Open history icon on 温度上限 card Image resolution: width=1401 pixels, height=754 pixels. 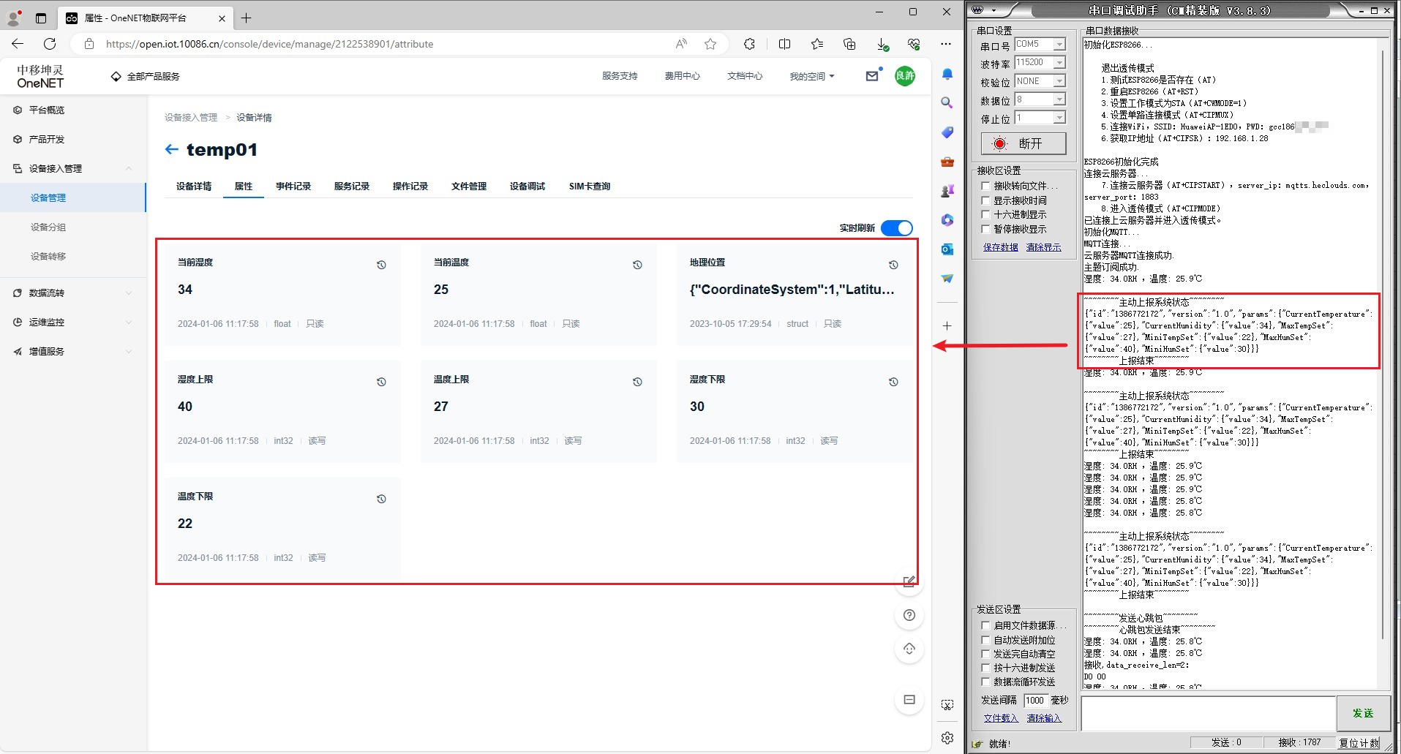[637, 382]
